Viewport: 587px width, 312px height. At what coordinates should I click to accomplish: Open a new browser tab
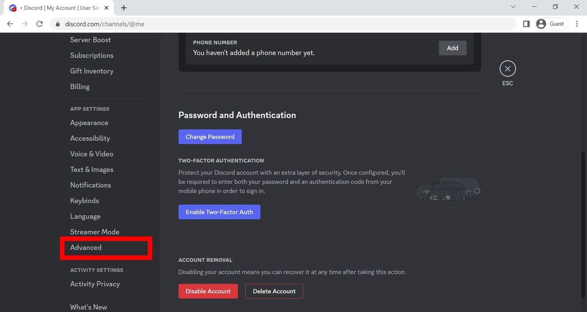(x=124, y=8)
